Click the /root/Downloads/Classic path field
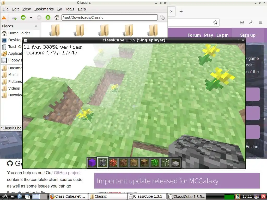The image size is (267, 200). (x=110, y=17)
